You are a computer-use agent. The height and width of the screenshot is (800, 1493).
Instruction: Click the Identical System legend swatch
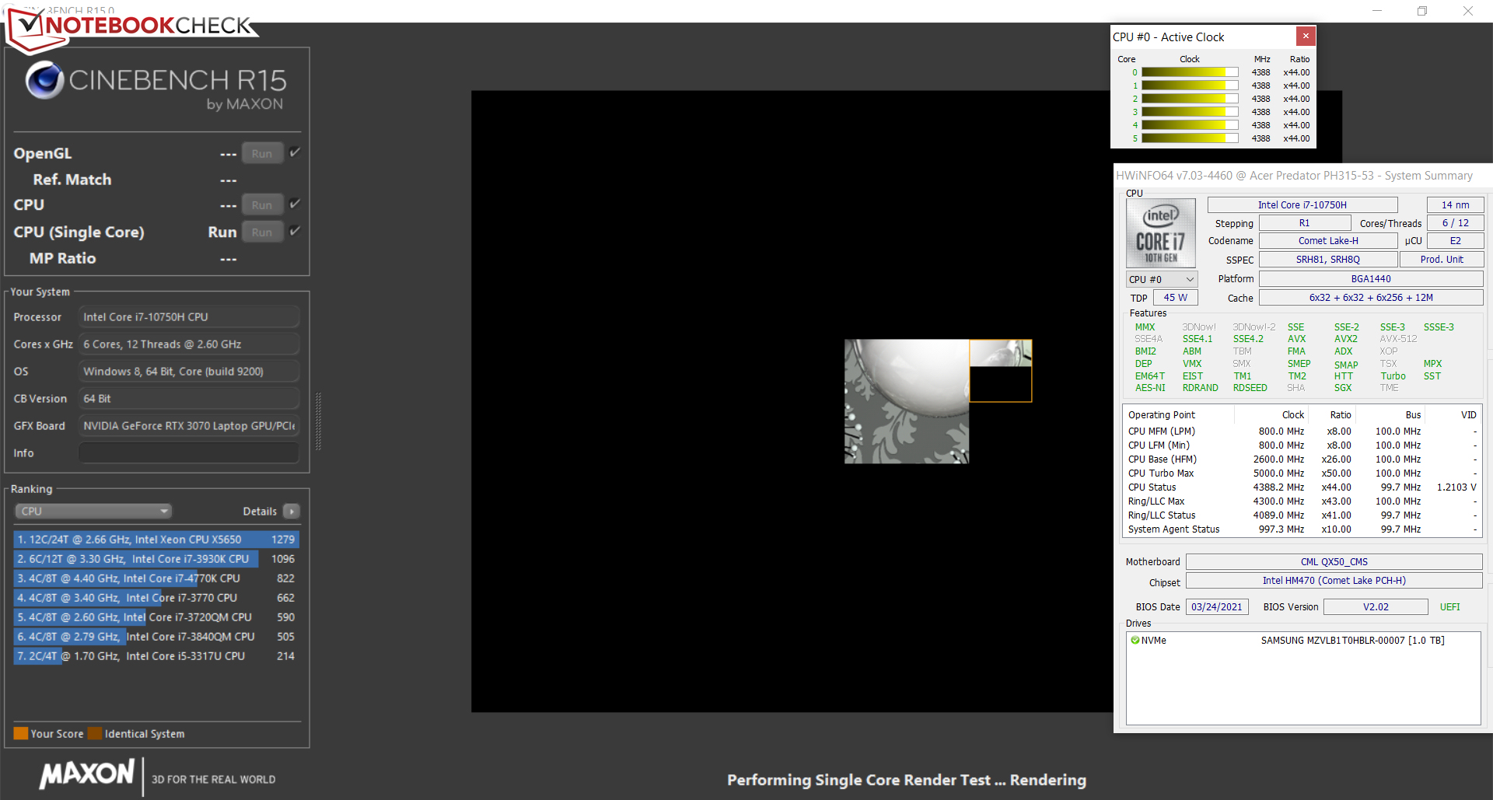(x=95, y=734)
